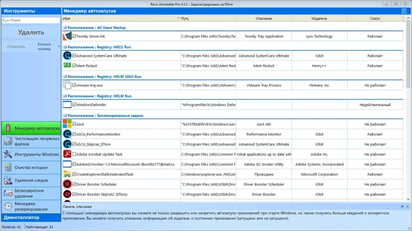
Task: Click the Удалить button
Action: [x=31, y=32]
